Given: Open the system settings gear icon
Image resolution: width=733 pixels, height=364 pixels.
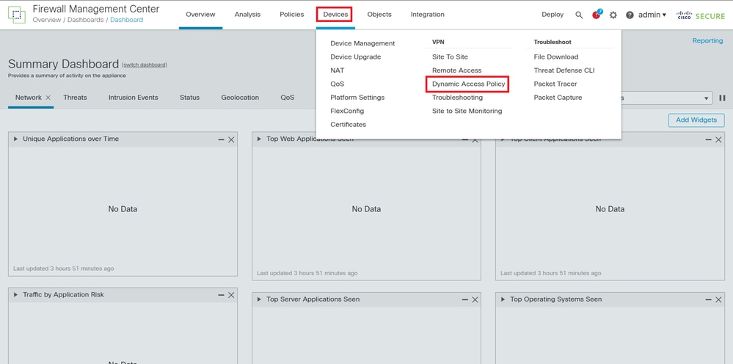Looking at the screenshot, I should [613, 15].
